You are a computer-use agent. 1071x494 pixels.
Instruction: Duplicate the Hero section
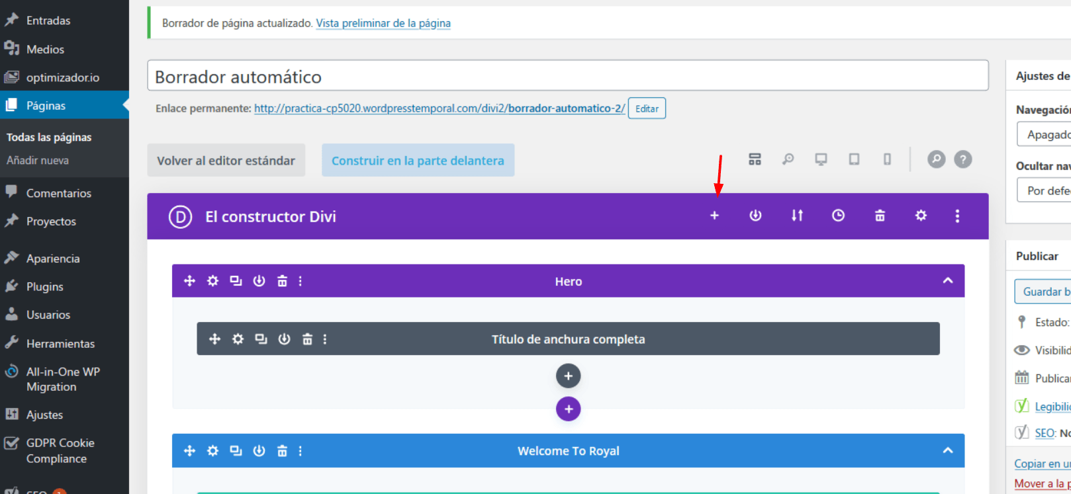tap(236, 281)
